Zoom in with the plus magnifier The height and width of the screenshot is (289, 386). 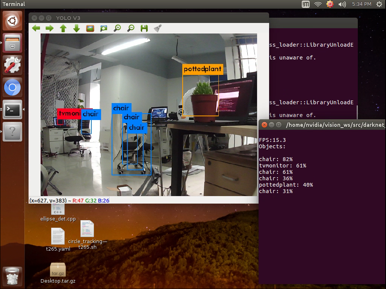point(117,28)
